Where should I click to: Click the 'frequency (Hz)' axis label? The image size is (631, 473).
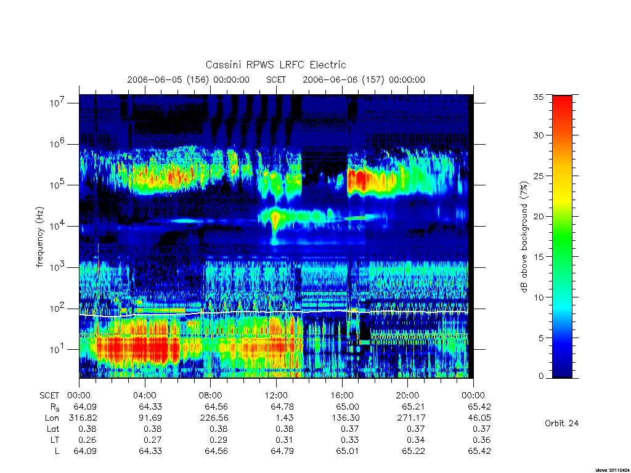[x=39, y=237]
